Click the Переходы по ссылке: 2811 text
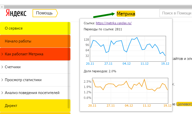This screenshot has height=114, width=192. point(103,29)
